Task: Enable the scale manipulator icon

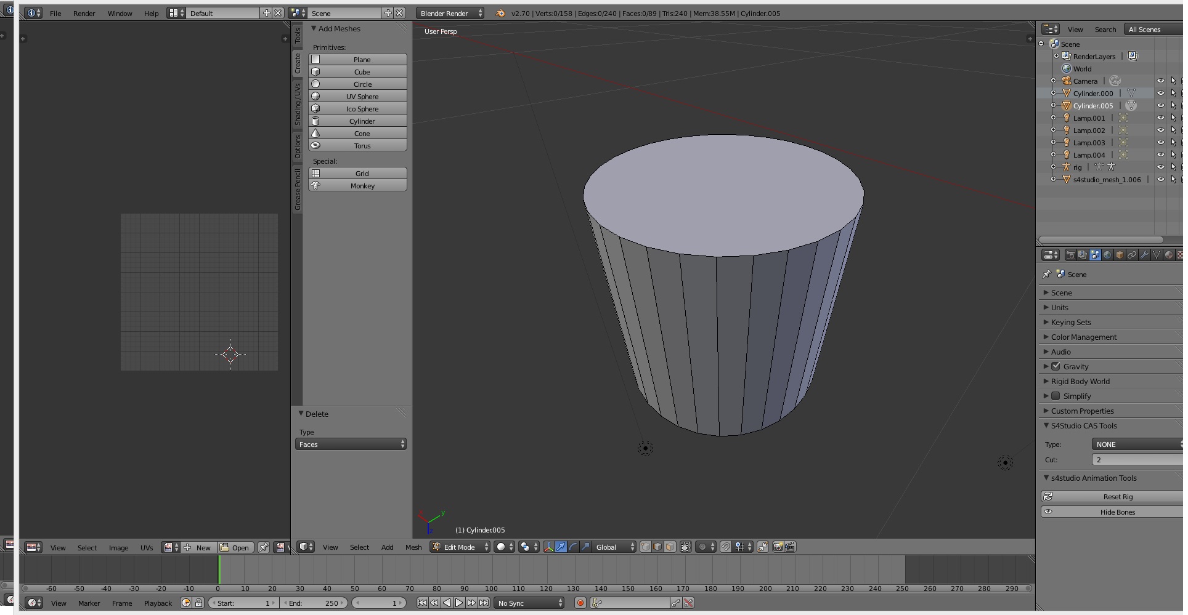Action: coord(585,547)
